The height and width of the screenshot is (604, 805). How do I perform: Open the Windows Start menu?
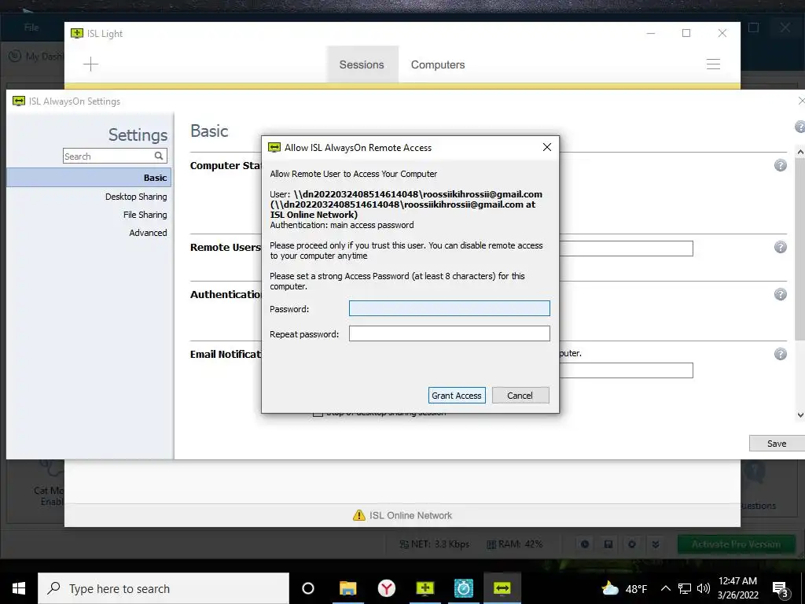coord(19,588)
